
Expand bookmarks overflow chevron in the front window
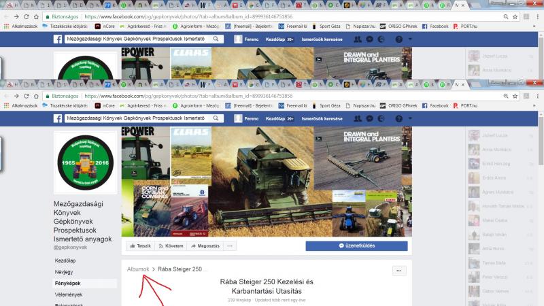coord(534,106)
